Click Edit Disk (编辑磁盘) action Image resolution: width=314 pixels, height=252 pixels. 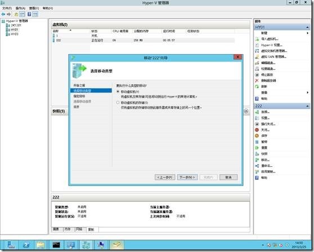tap(268, 63)
